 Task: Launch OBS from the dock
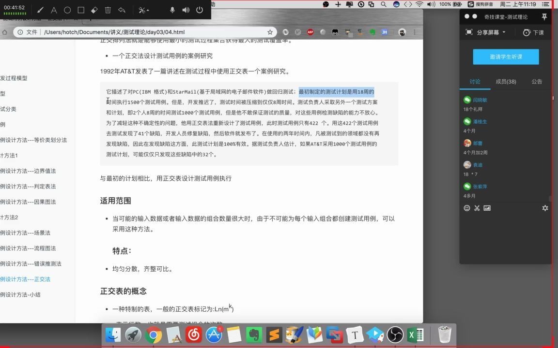tap(395, 334)
